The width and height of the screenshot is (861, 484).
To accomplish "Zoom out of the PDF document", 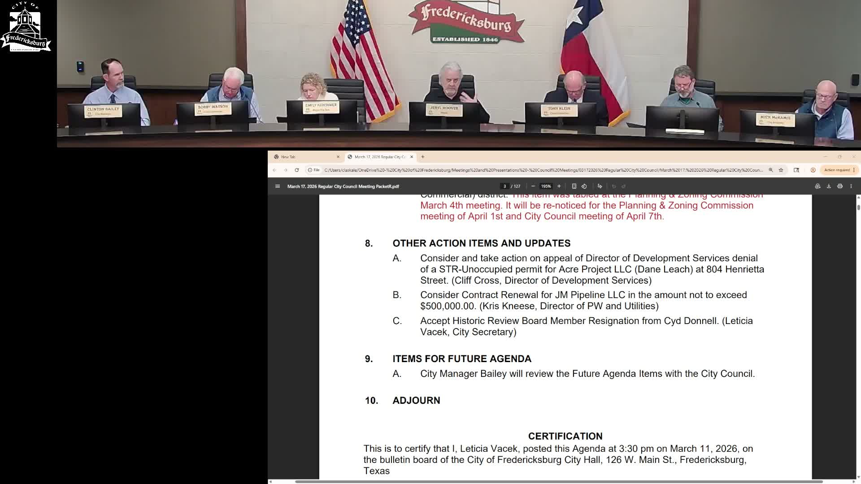I will (x=533, y=186).
